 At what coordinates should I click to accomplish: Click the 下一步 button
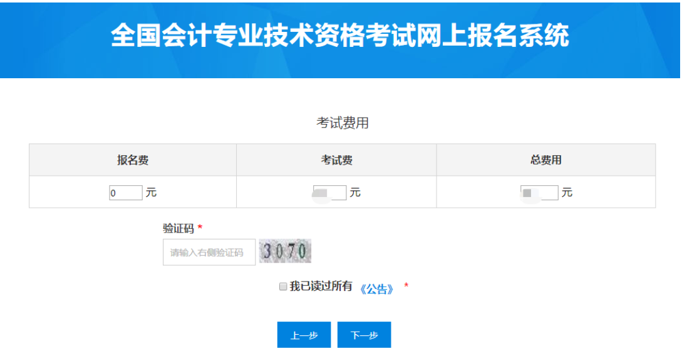pos(364,335)
